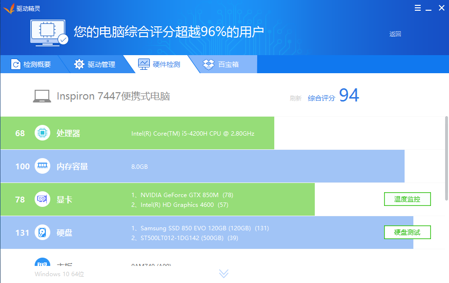Select the 硬件检测 tab
The width and height of the screenshot is (449, 283).
click(160, 64)
